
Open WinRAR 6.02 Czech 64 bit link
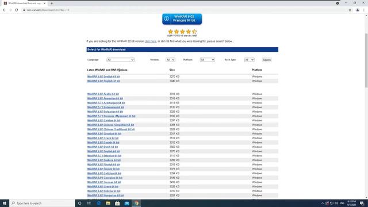coord(103,138)
